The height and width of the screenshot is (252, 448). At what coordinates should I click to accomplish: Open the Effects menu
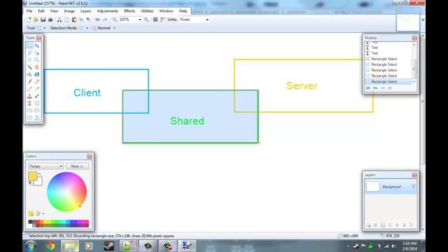(x=129, y=11)
